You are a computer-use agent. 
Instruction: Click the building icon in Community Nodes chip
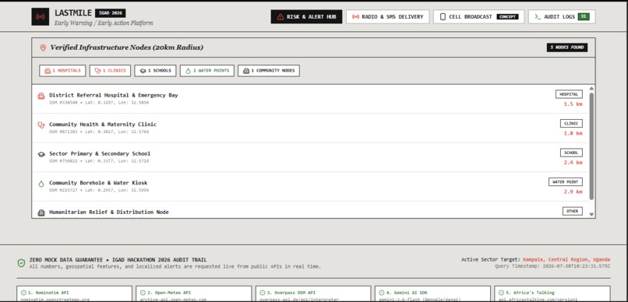click(246, 71)
